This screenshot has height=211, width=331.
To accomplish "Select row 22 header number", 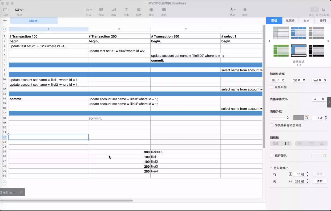I will (x=4, y=137).
